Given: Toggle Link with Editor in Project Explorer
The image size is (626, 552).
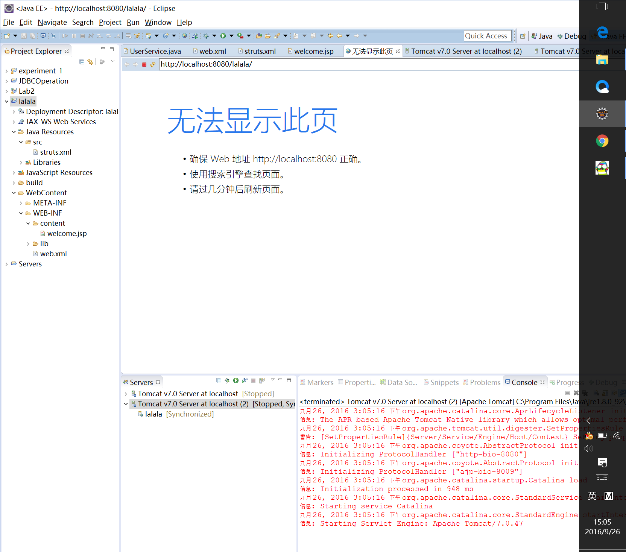Looking at the screenshot, I should [90, 61].
